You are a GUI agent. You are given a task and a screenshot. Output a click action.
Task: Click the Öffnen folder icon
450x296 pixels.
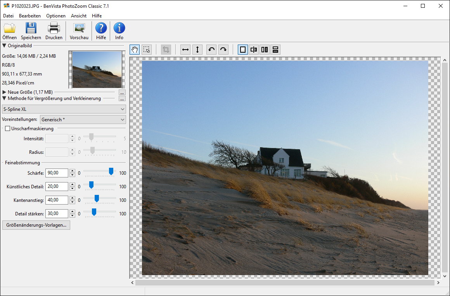point(9,28)
